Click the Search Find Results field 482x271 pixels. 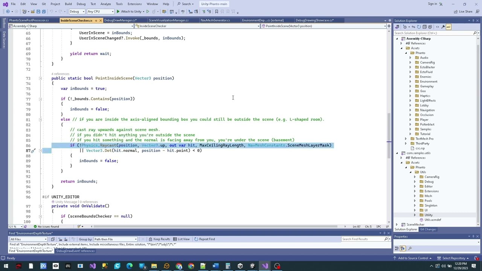(x=362, y=239)
